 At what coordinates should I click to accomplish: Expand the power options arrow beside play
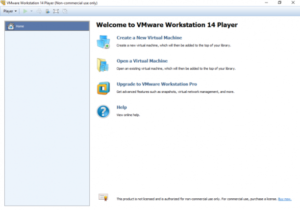(31, 11)
